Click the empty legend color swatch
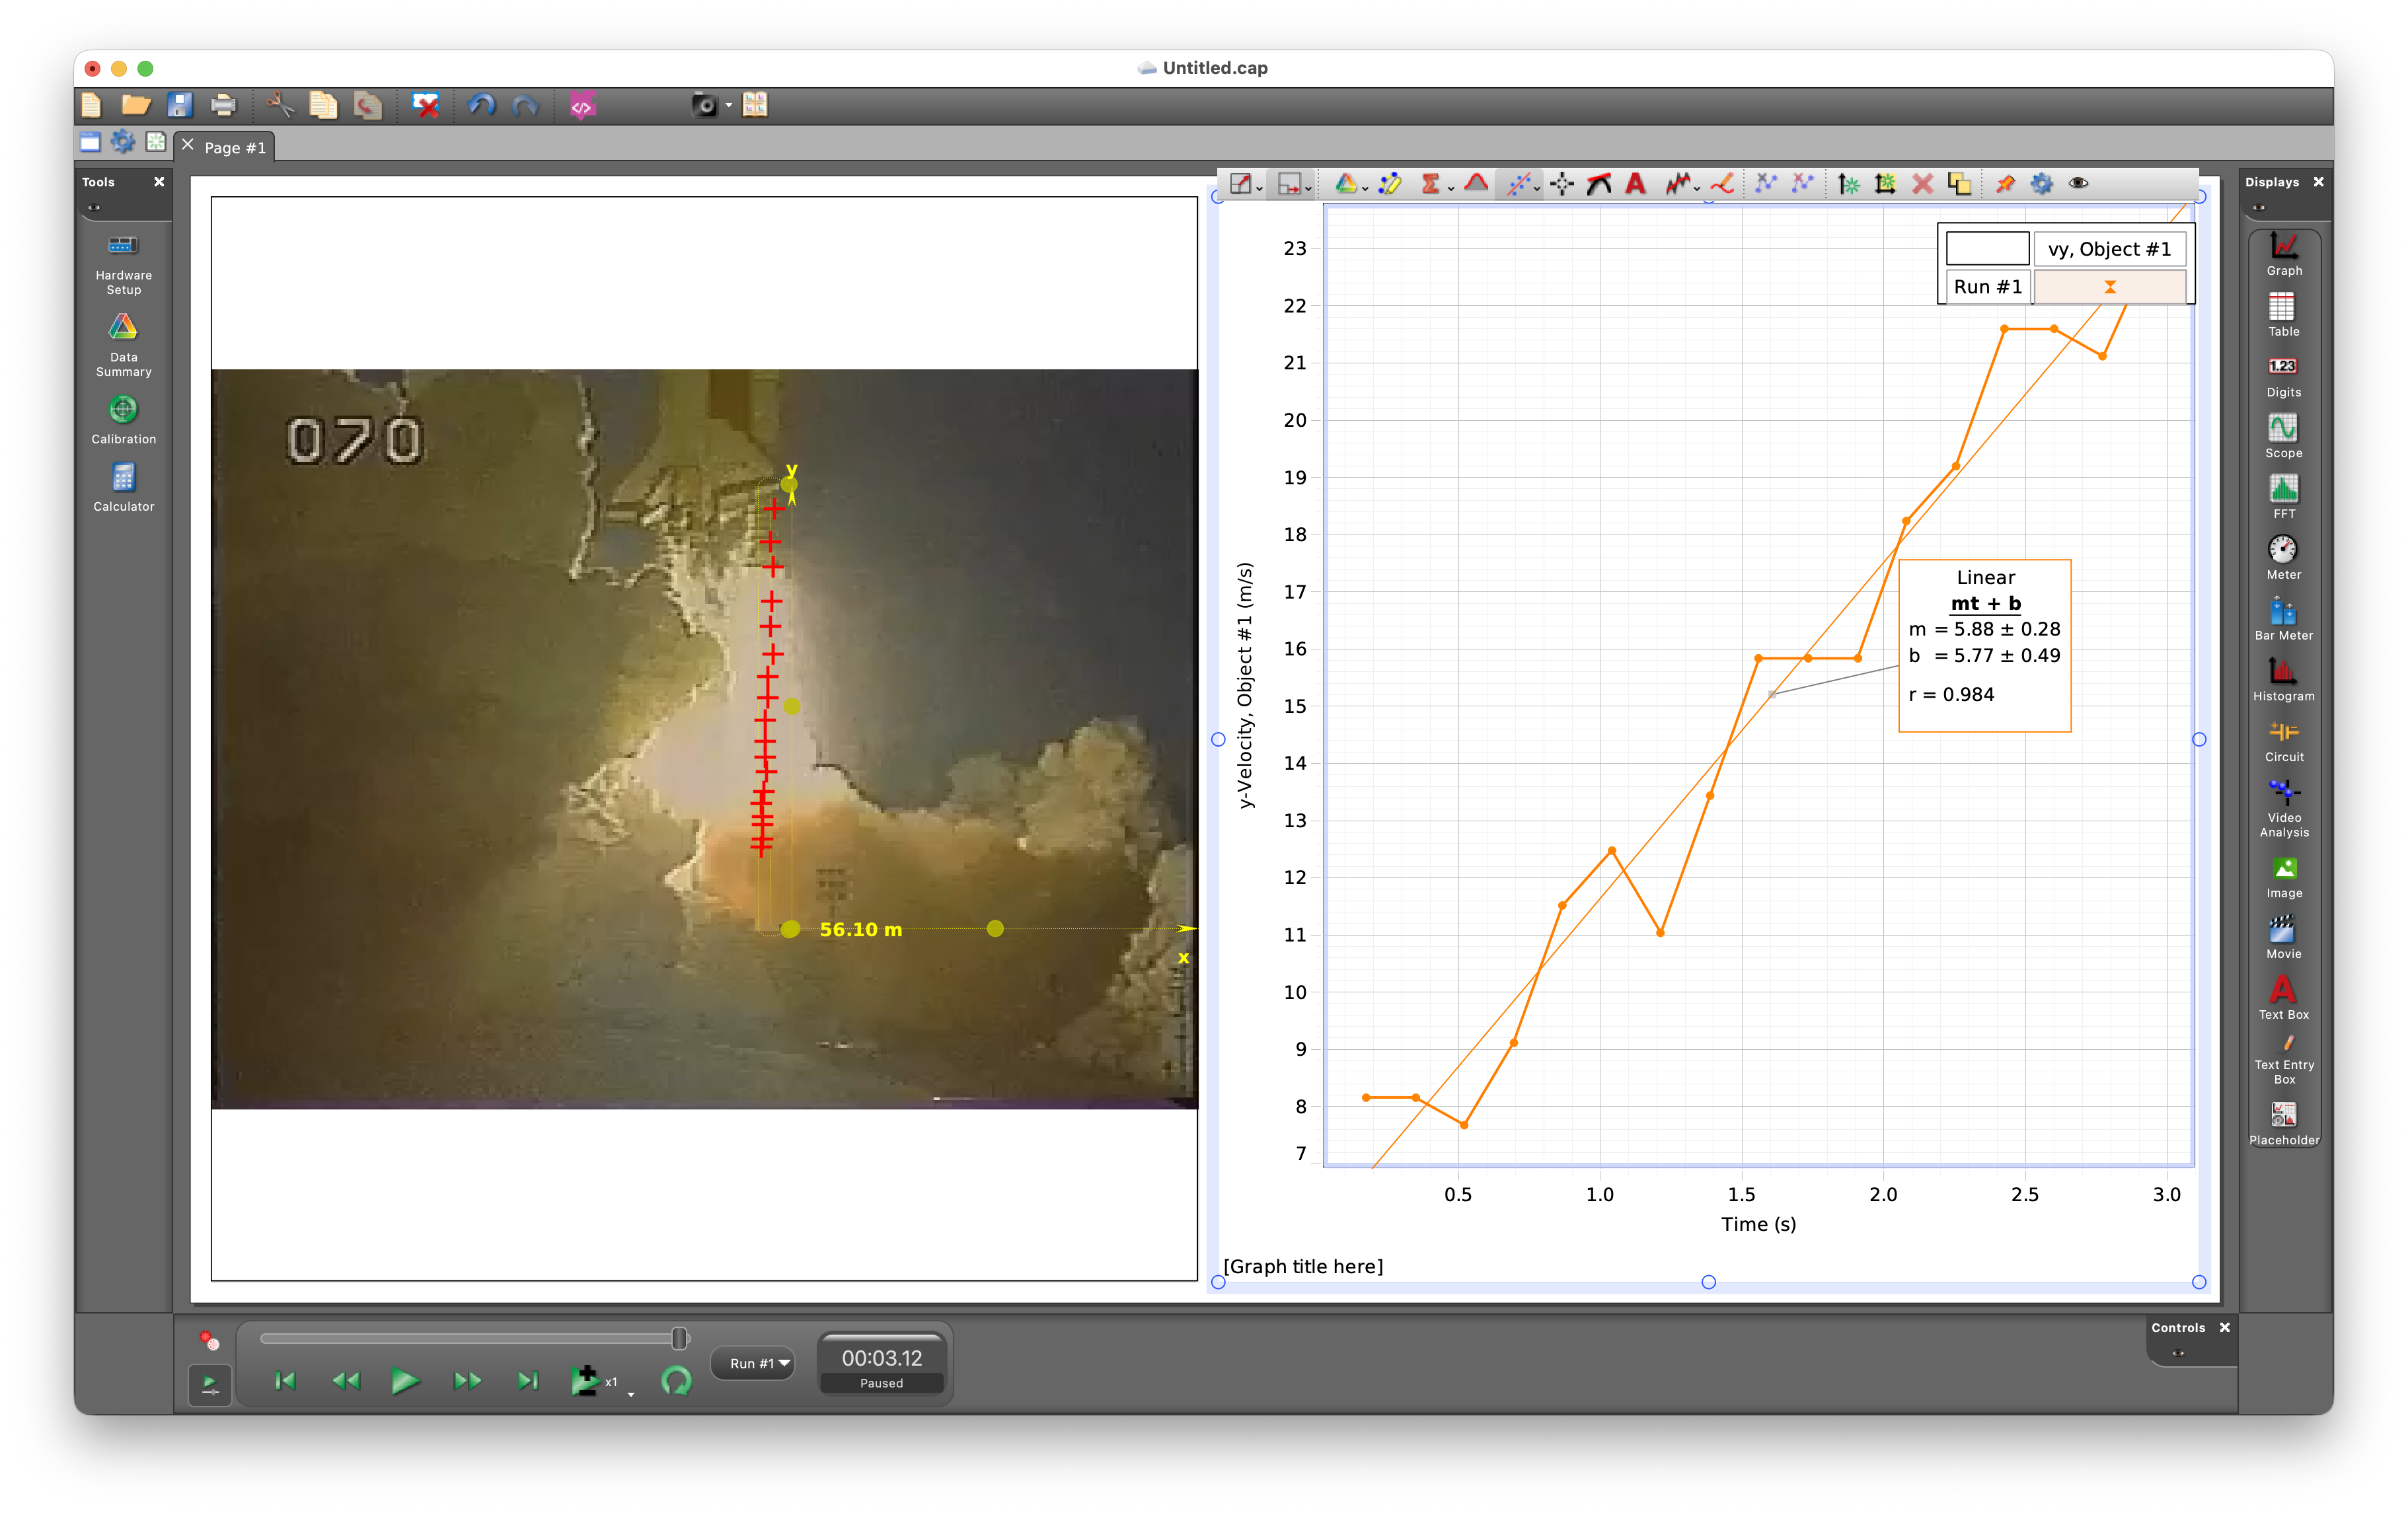 click(x=1987, y=249)
